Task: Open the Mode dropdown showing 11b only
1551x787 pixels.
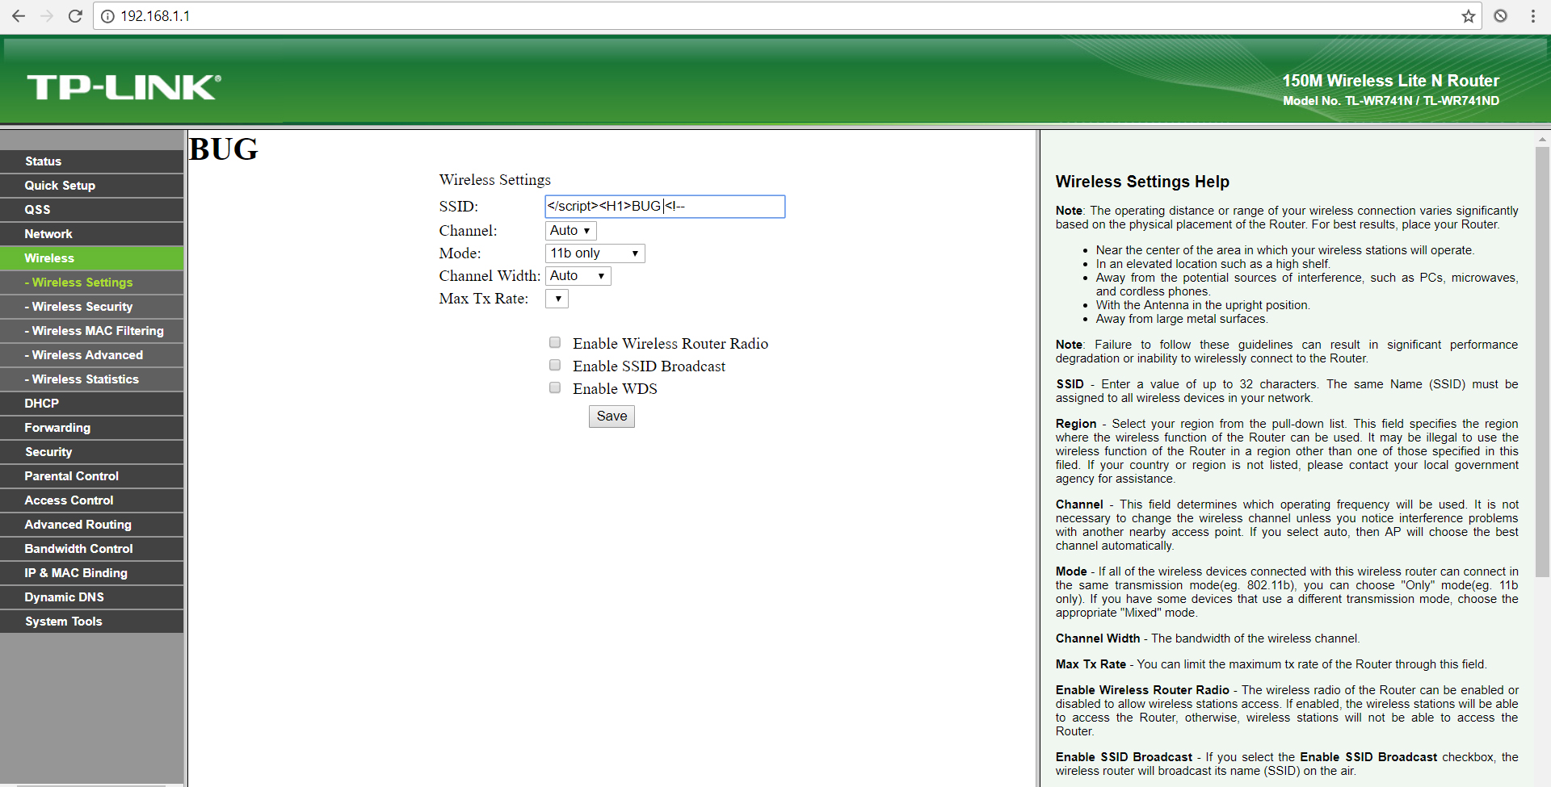Action: [x=595, y=253]
